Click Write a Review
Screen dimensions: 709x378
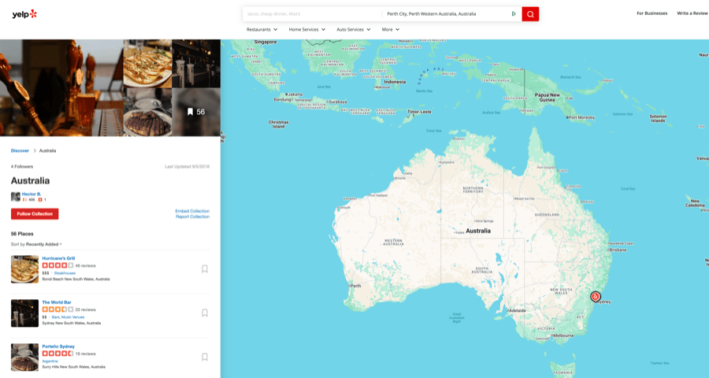tap(692, 13)
